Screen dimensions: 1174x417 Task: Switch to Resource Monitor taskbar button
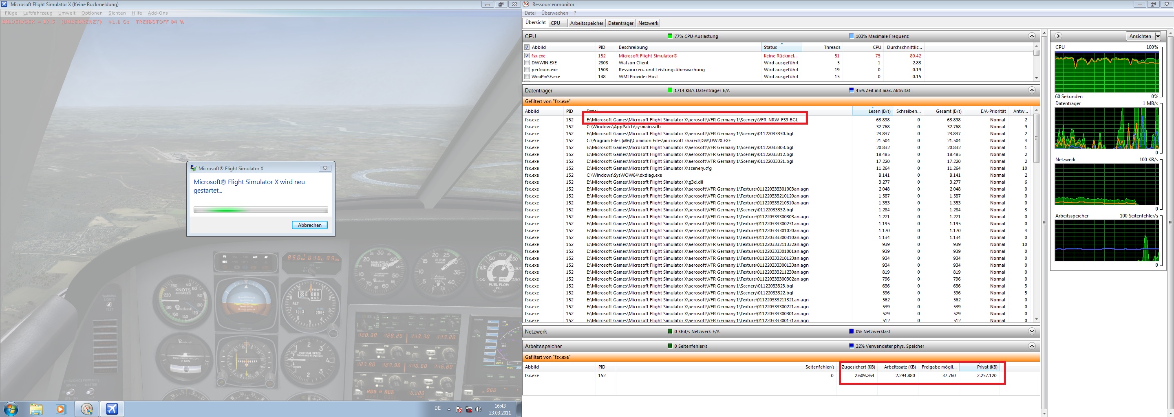pos(86,409)
